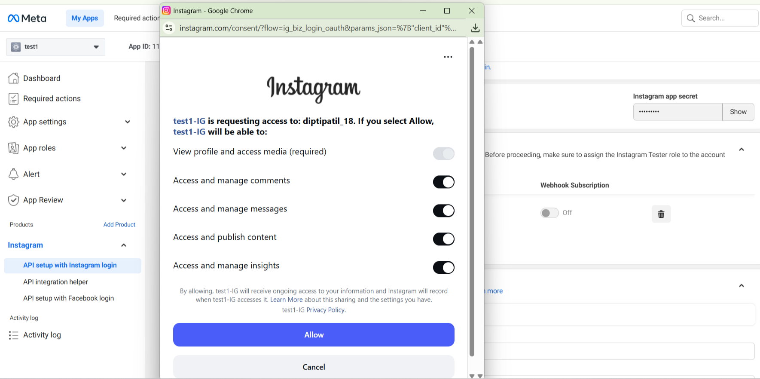Click the download icon in popup address bar
This screenshot has height=379, width=760.
475,28
